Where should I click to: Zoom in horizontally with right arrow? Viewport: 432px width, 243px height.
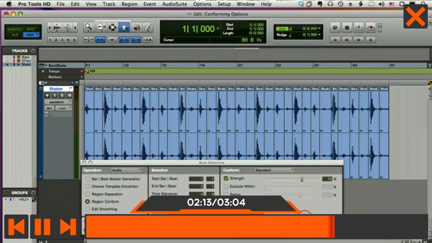(75, 28)
